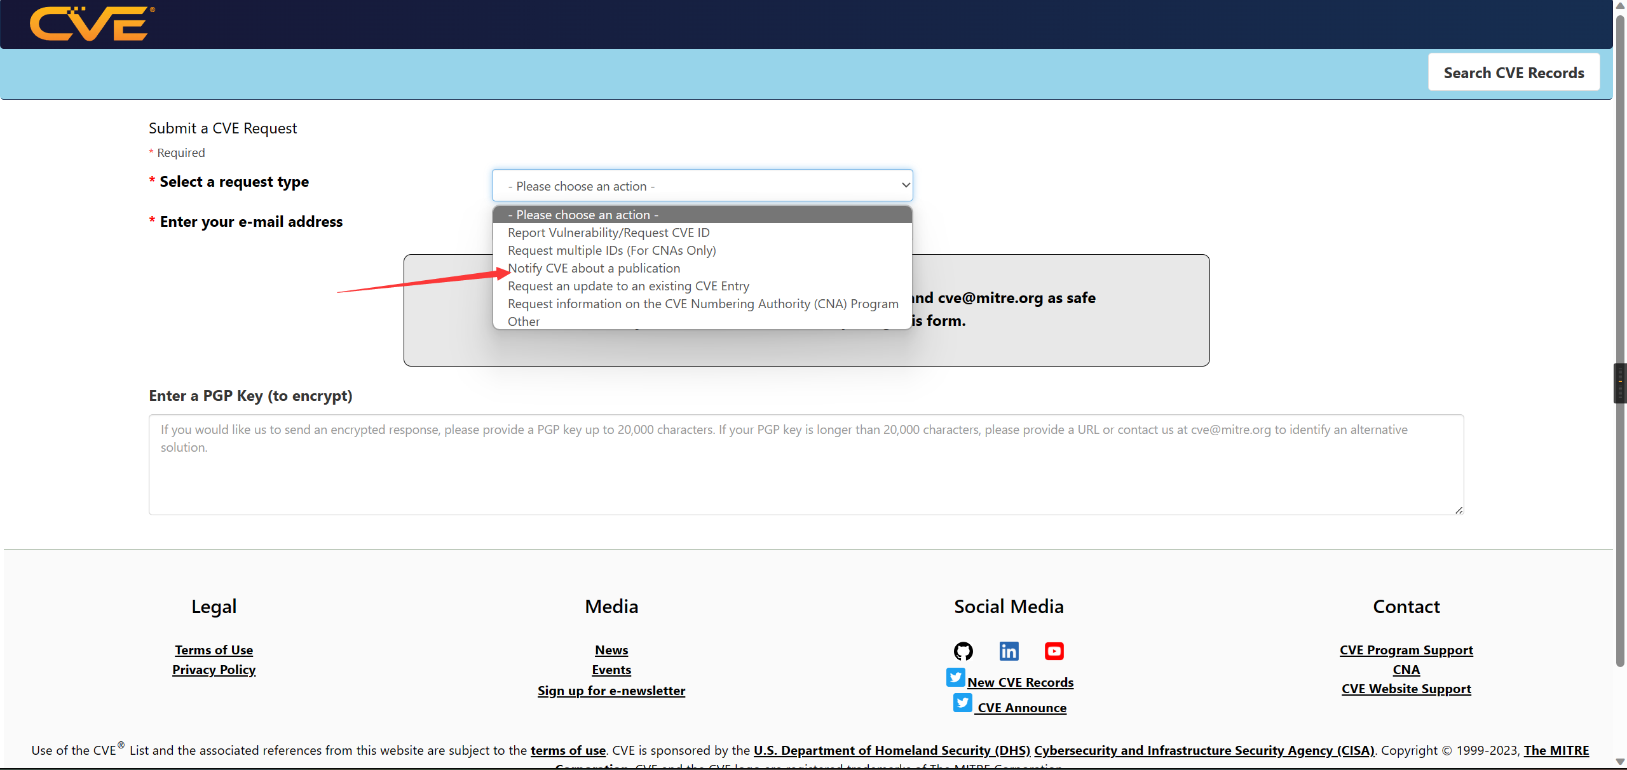Click Terms of Use link
Screen dimensions: 1627x770
pyautogui.click(x=214, y=649)
